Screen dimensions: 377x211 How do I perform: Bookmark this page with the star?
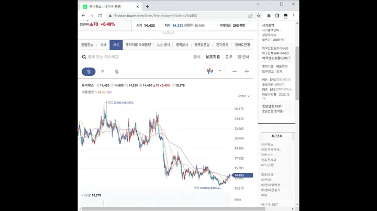coord(259,16)
